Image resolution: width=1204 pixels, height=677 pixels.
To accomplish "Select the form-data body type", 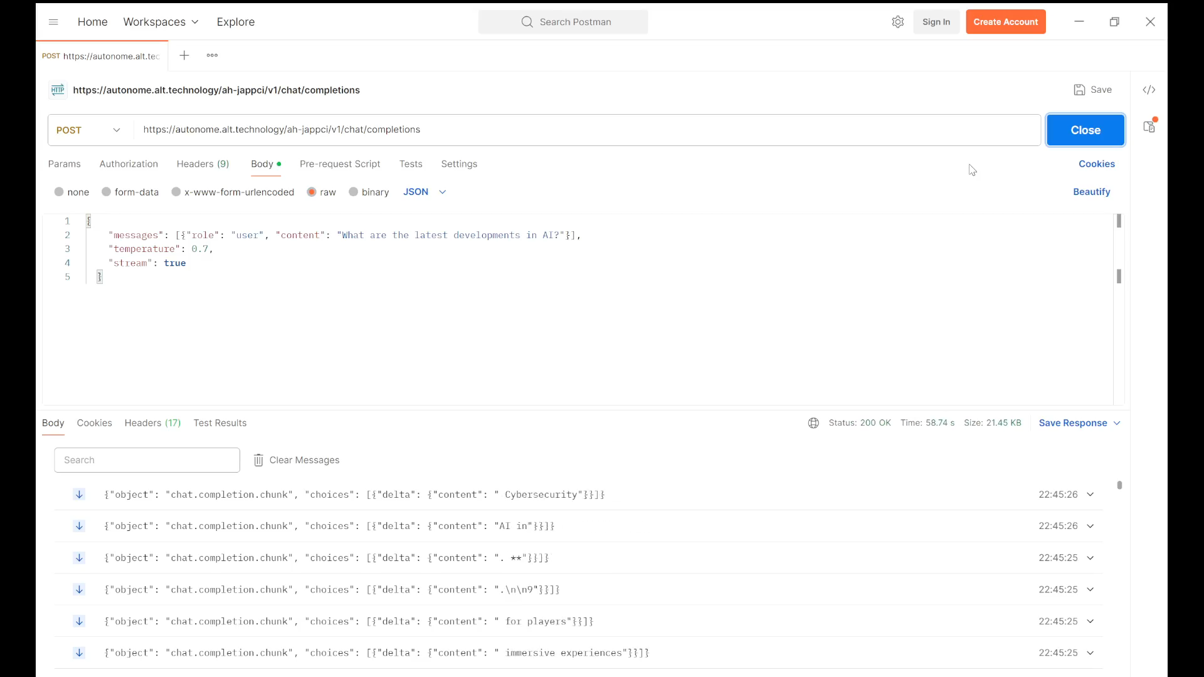I will (107, 192).
